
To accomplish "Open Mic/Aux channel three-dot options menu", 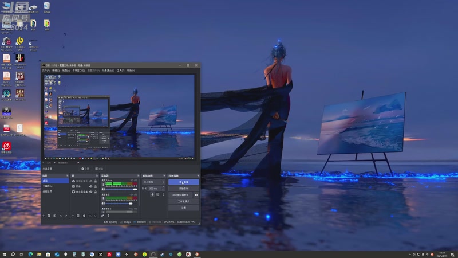I will coord(103,185).
